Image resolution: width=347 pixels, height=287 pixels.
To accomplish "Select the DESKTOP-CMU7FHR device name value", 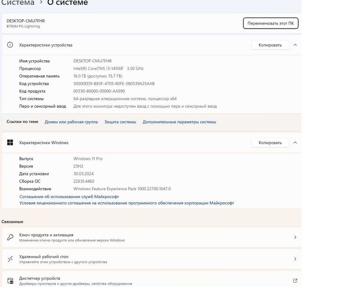I will click(93, 61).
